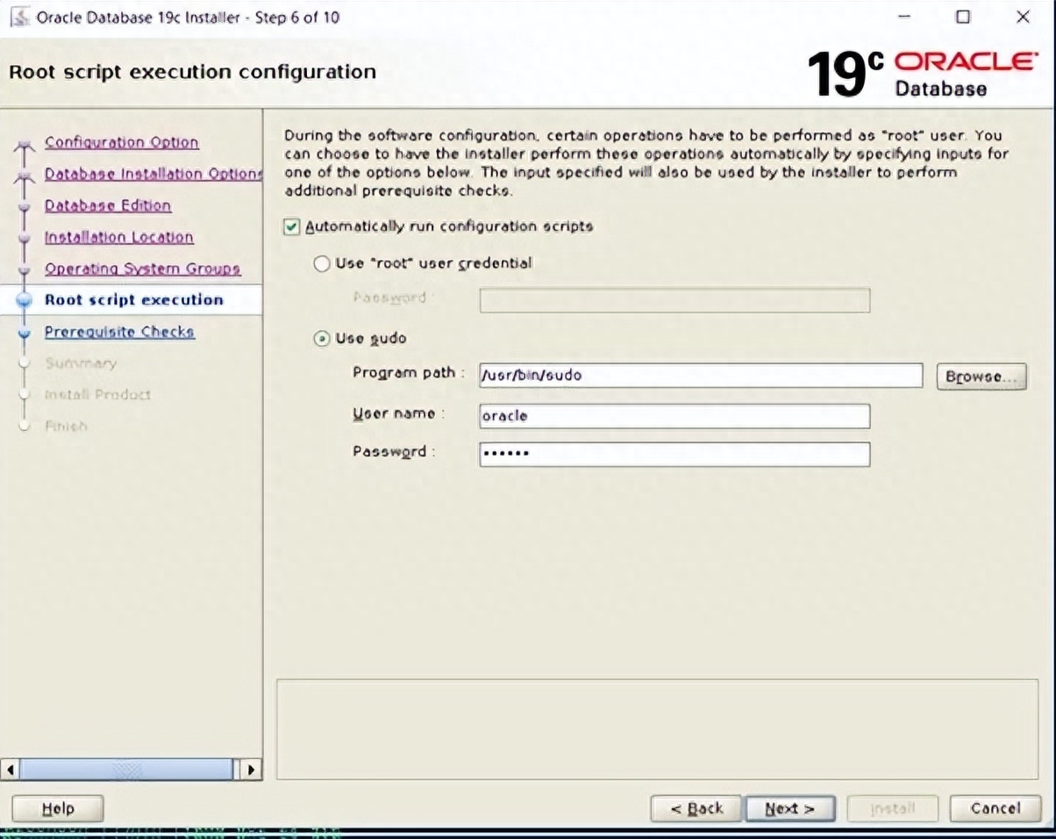Click the "Root script execution configuration" heading
Image resolution: width=1056 pixels, height=839 pixels.
pos(192,72)
